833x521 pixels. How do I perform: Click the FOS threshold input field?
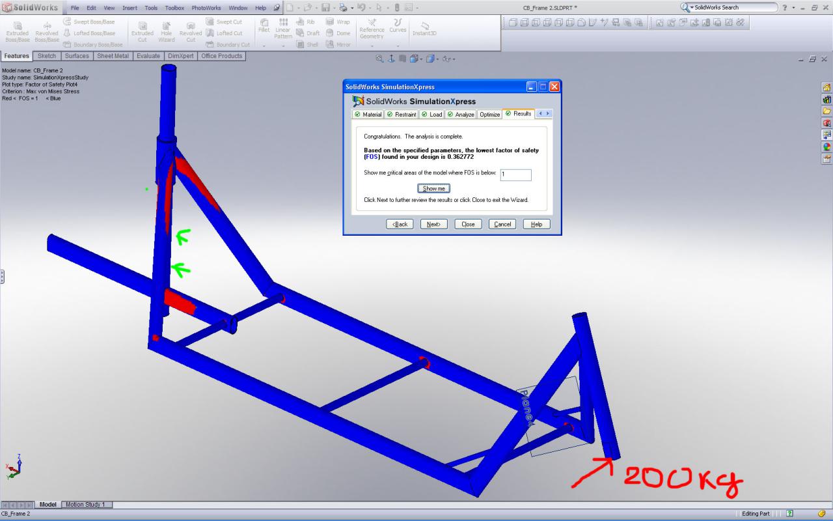516,175
